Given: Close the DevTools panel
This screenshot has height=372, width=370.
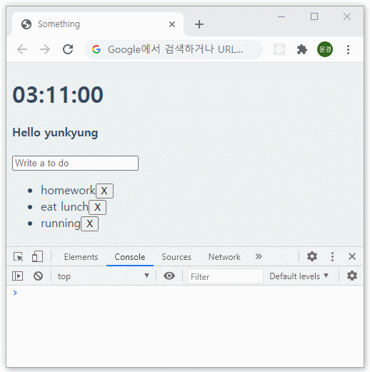Looking at the screenshot, I should (x=352, y=256).
